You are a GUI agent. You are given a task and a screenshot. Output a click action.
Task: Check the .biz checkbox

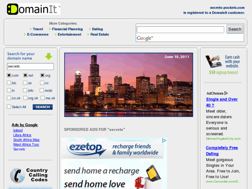click(9, 83)
